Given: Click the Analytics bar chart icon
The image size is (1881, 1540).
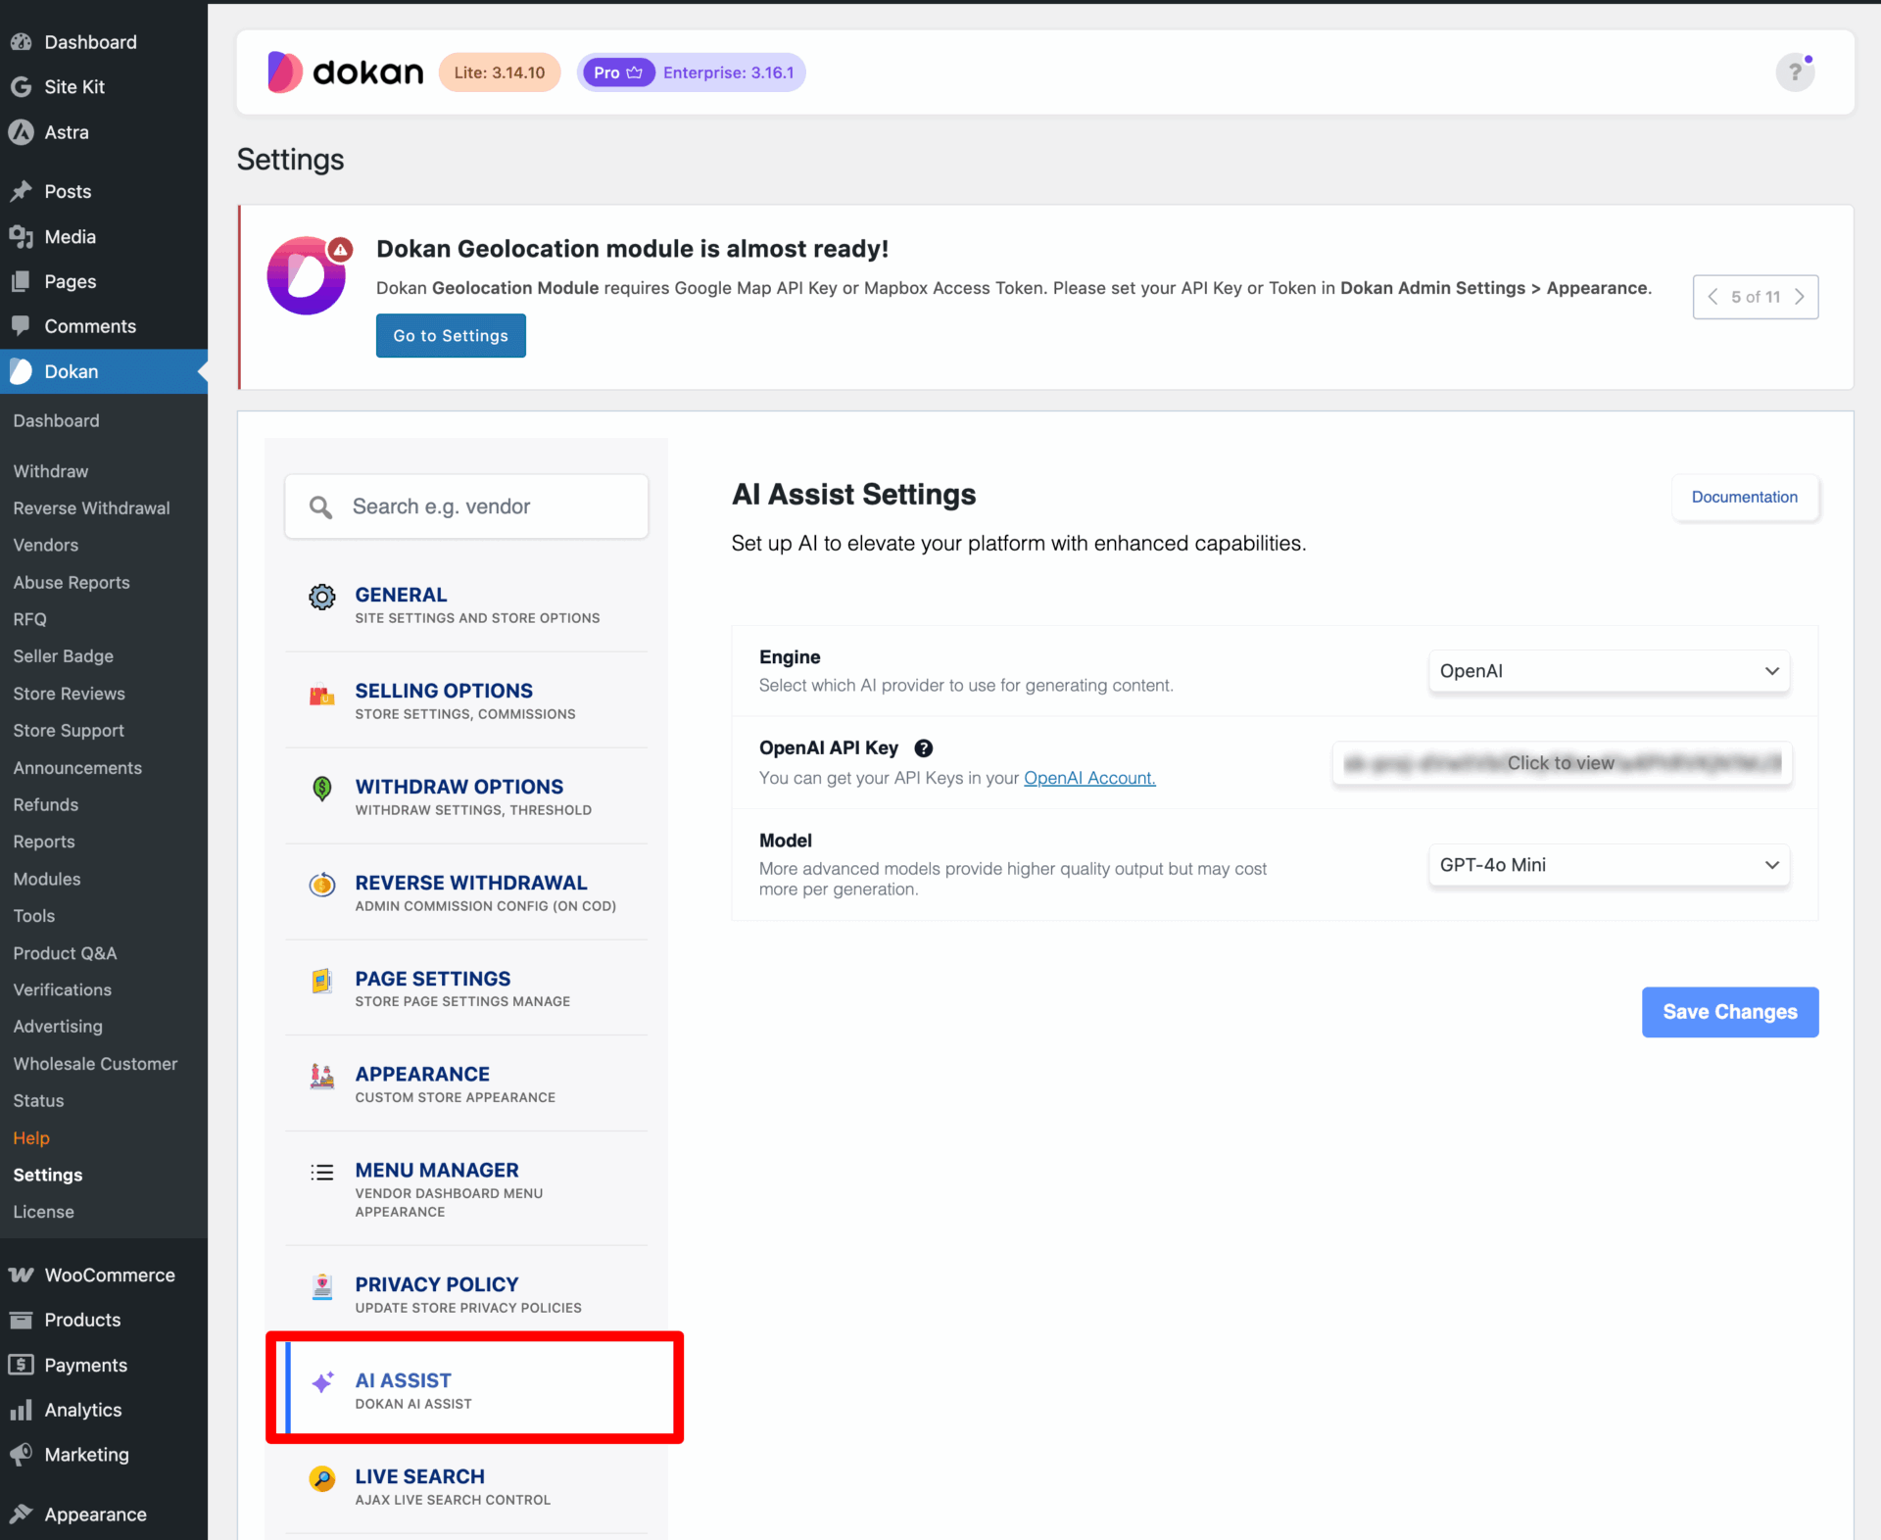Looking at the screenshot, I should click(22, 1410).
